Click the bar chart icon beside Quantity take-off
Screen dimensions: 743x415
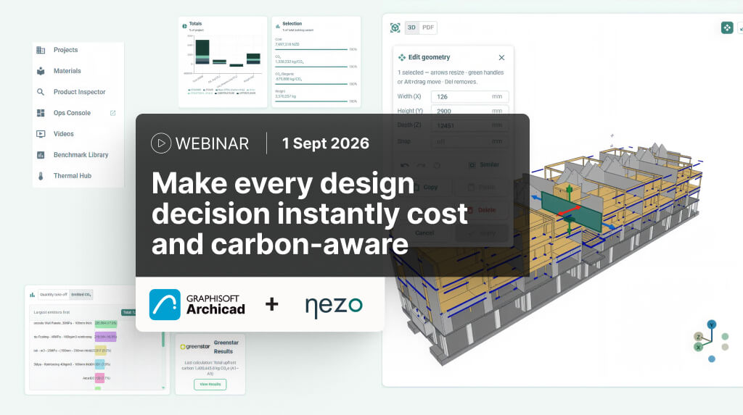[x=32, y=295]
